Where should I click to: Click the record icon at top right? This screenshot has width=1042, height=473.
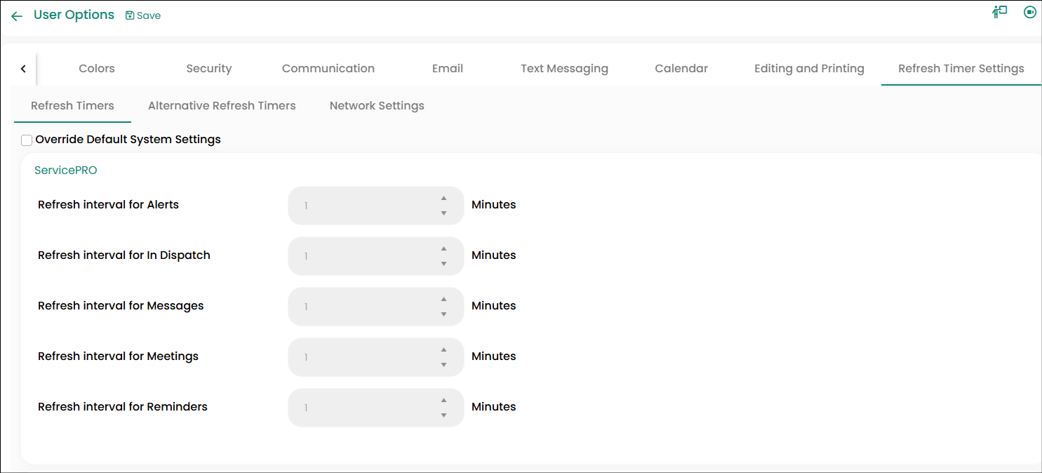[x=1029, y=12]
